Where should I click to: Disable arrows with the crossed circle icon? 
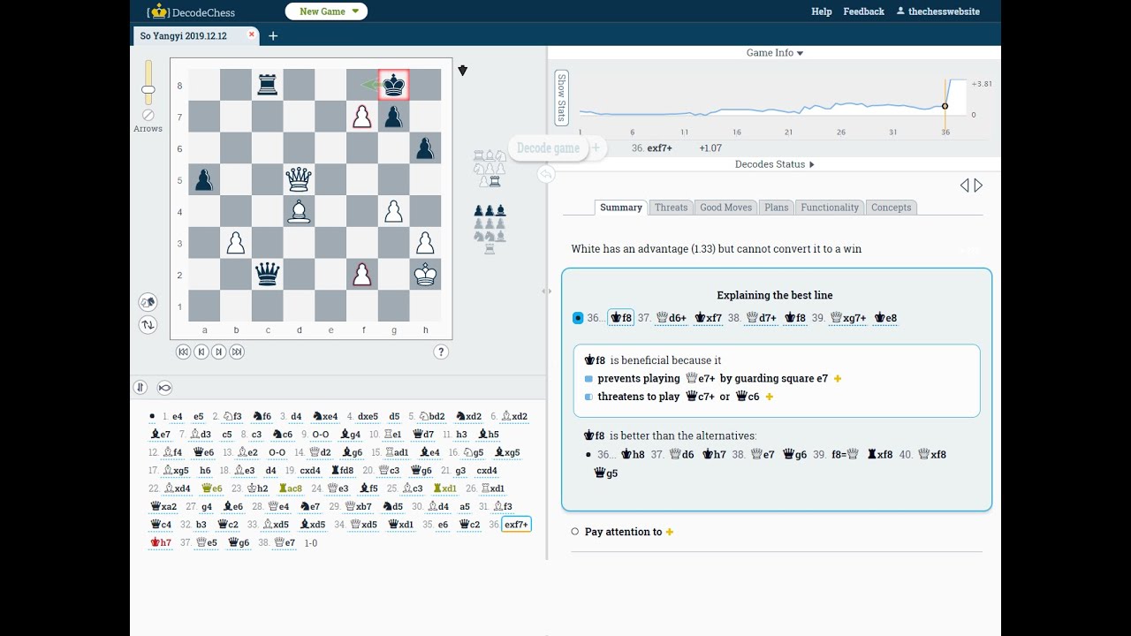point(148,115)
